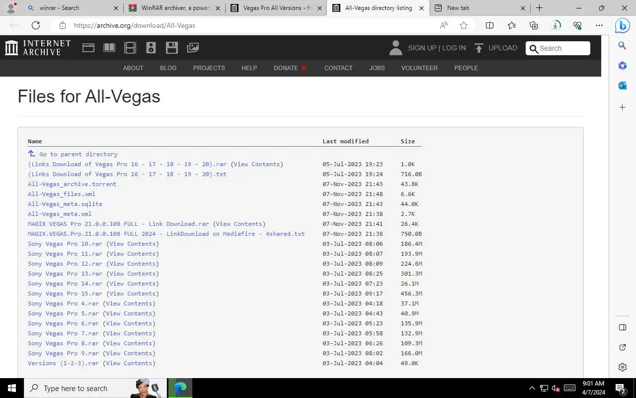Open VOLUNTEER in Archive nav

point(419,68)
